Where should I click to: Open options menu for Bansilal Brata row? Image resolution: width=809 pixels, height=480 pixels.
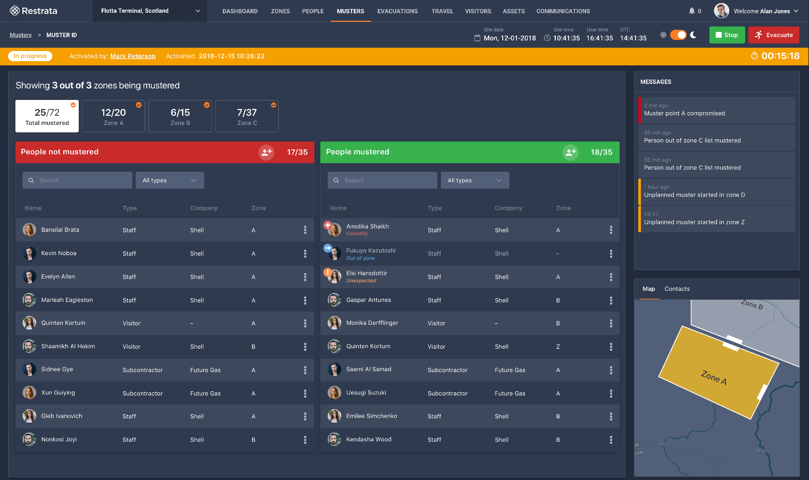click(305, 230)
